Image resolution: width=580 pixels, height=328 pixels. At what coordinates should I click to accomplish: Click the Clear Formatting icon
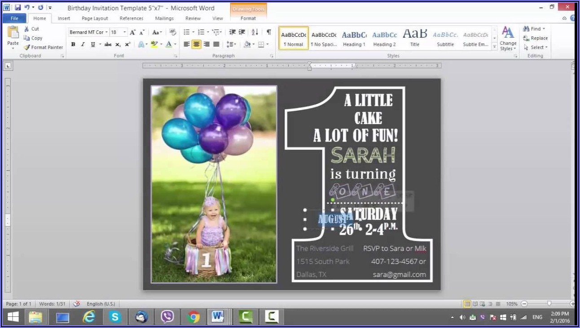172,32
